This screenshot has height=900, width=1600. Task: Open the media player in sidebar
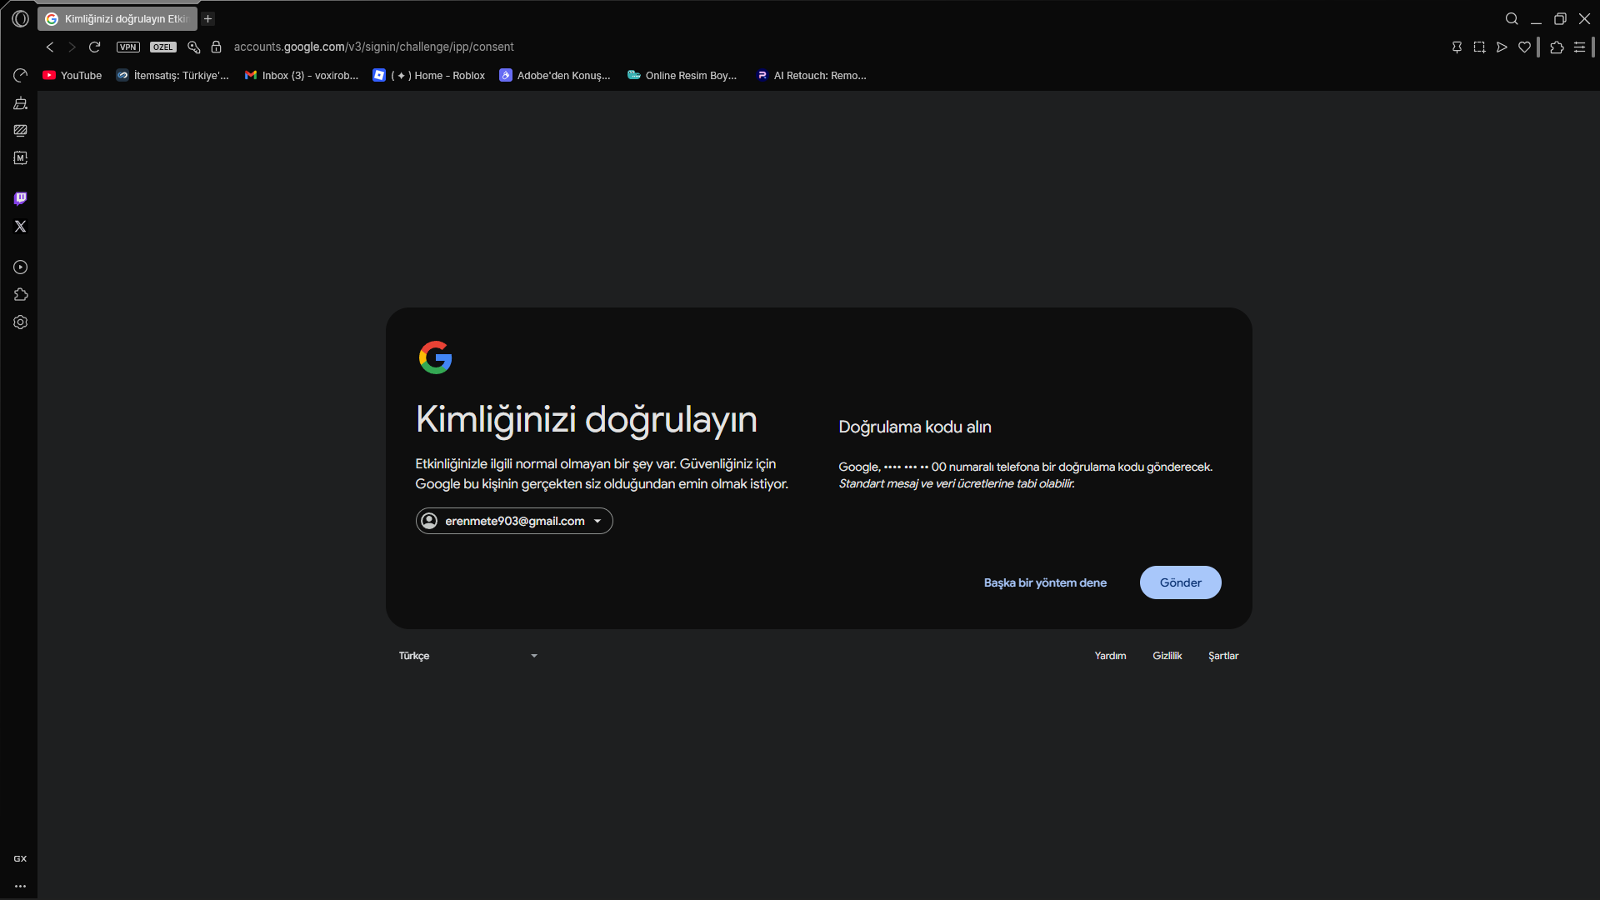click(21, 267)
